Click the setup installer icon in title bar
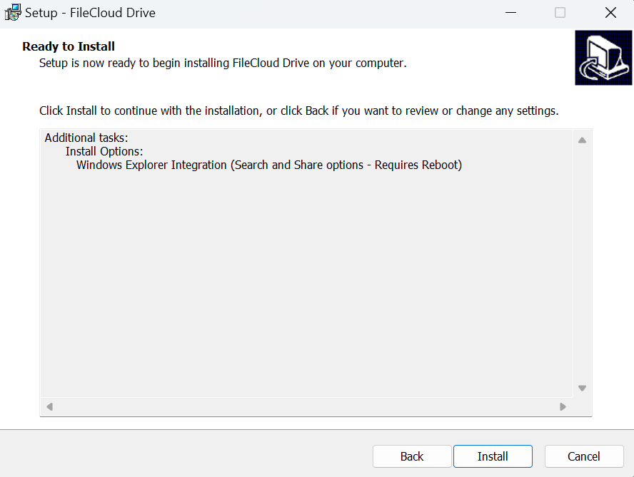The image size is (634, 477). (12, 13)
